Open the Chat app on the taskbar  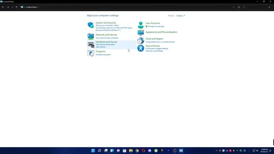pyautogui.click(x=118, y=151)
